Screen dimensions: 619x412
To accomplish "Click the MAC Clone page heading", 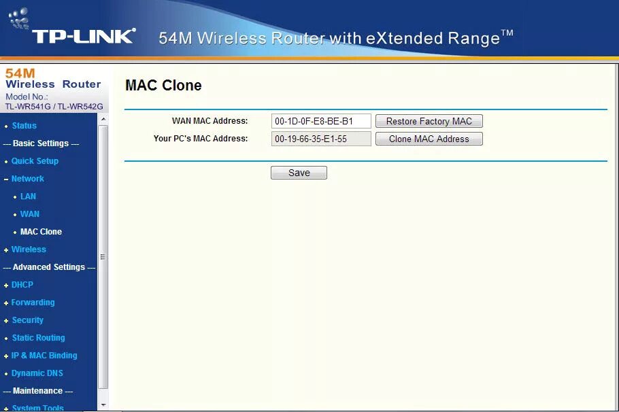I will [163, 85].
